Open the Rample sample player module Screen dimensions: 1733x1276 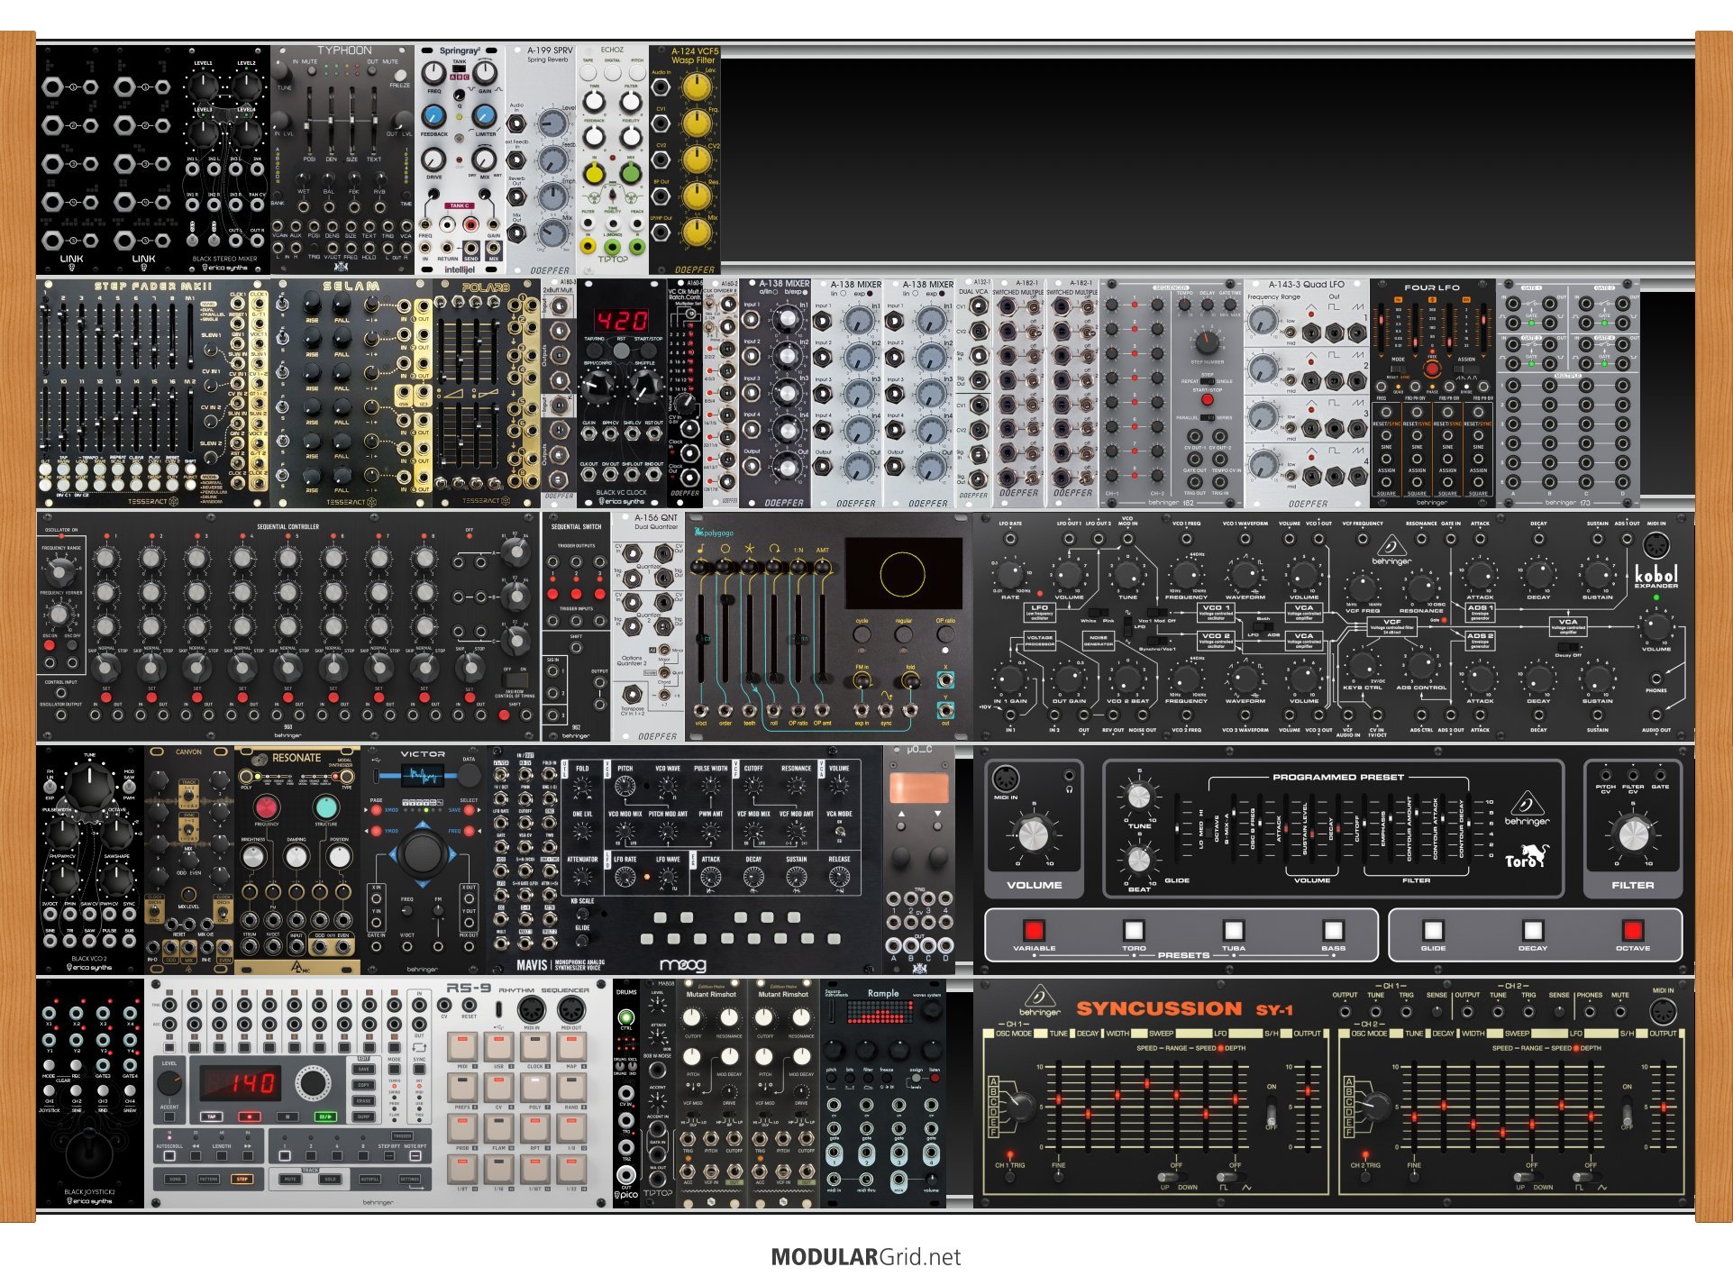[x=882, y=1093]
